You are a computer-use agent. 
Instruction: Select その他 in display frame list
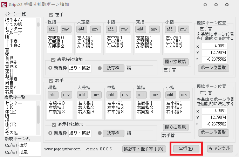(x=11, y=132)
